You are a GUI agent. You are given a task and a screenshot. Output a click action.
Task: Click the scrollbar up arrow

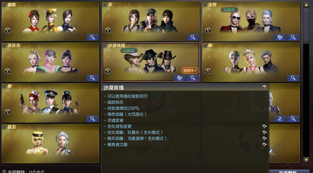[x=306, y=5]
